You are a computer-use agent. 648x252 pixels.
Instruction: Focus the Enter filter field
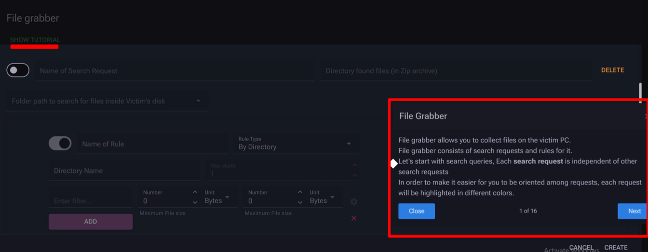[91, 201]
